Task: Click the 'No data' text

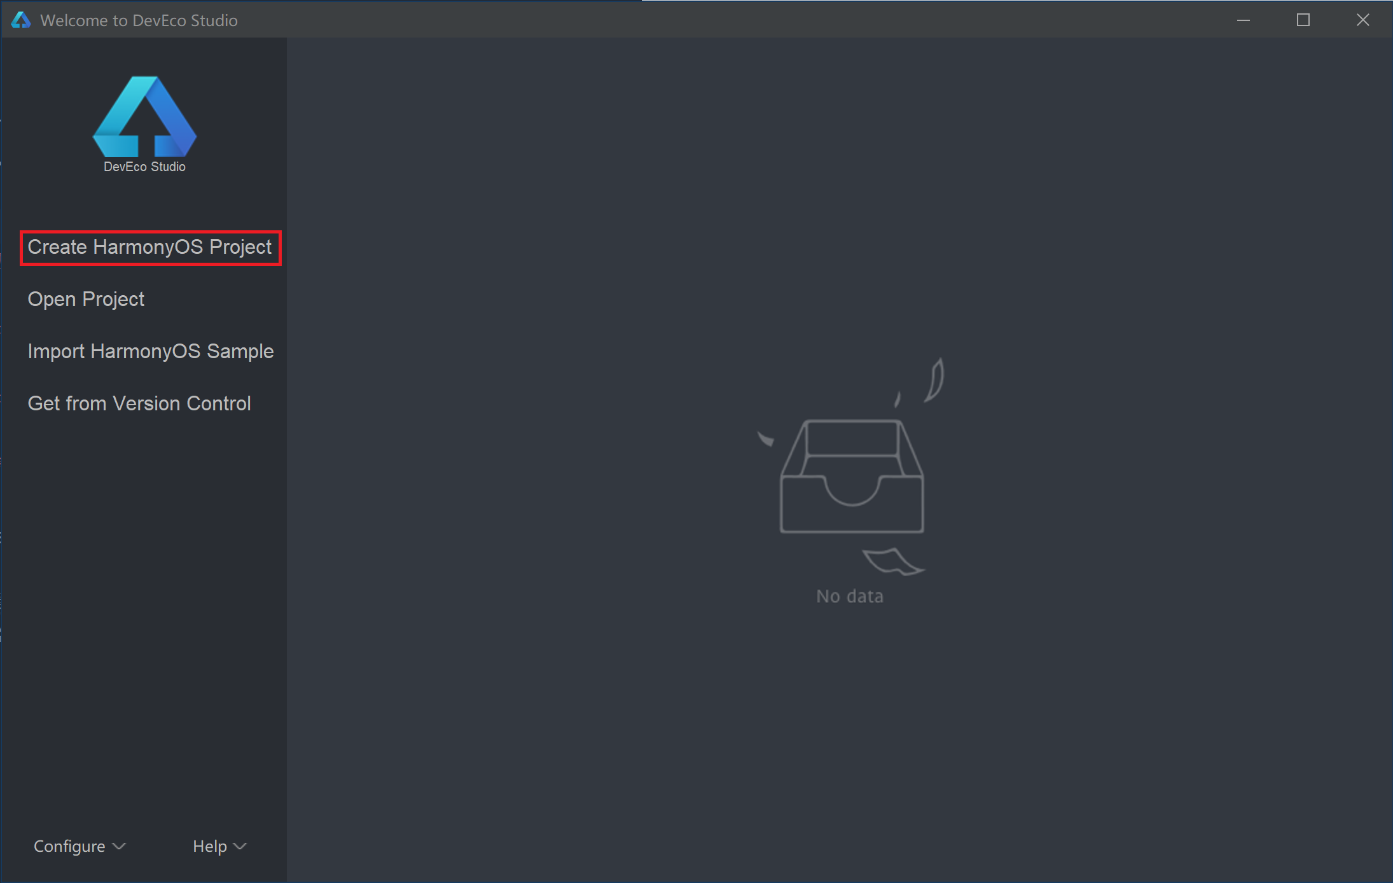Action: 850,596
